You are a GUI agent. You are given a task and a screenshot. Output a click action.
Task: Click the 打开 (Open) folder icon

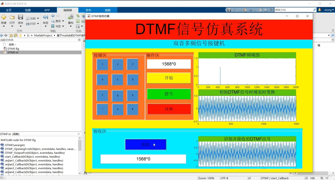click(x=12, y=17)
